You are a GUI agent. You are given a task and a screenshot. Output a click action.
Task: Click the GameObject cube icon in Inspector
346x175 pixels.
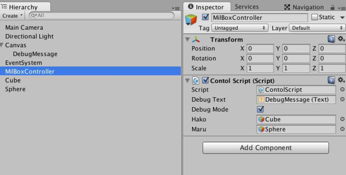click(191, 19)
